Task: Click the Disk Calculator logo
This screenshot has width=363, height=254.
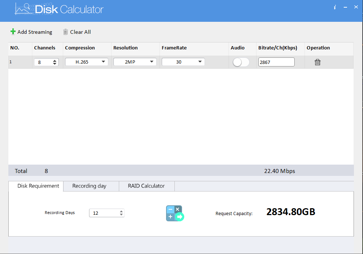Action: coord(59,9)
